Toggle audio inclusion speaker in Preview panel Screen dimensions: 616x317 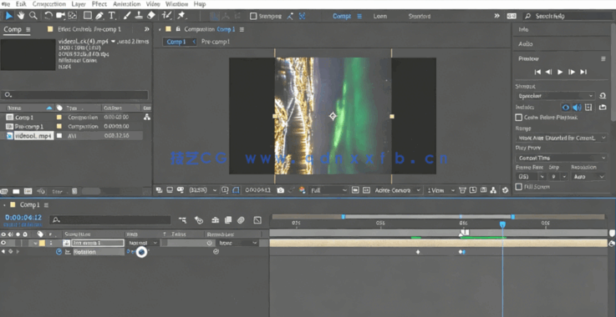point(577,107)
